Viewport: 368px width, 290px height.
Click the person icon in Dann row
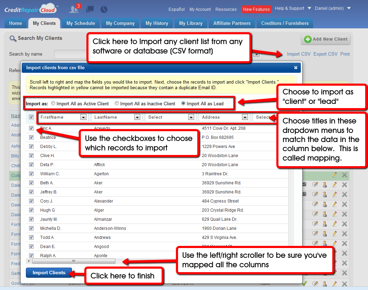pos(325,194)
